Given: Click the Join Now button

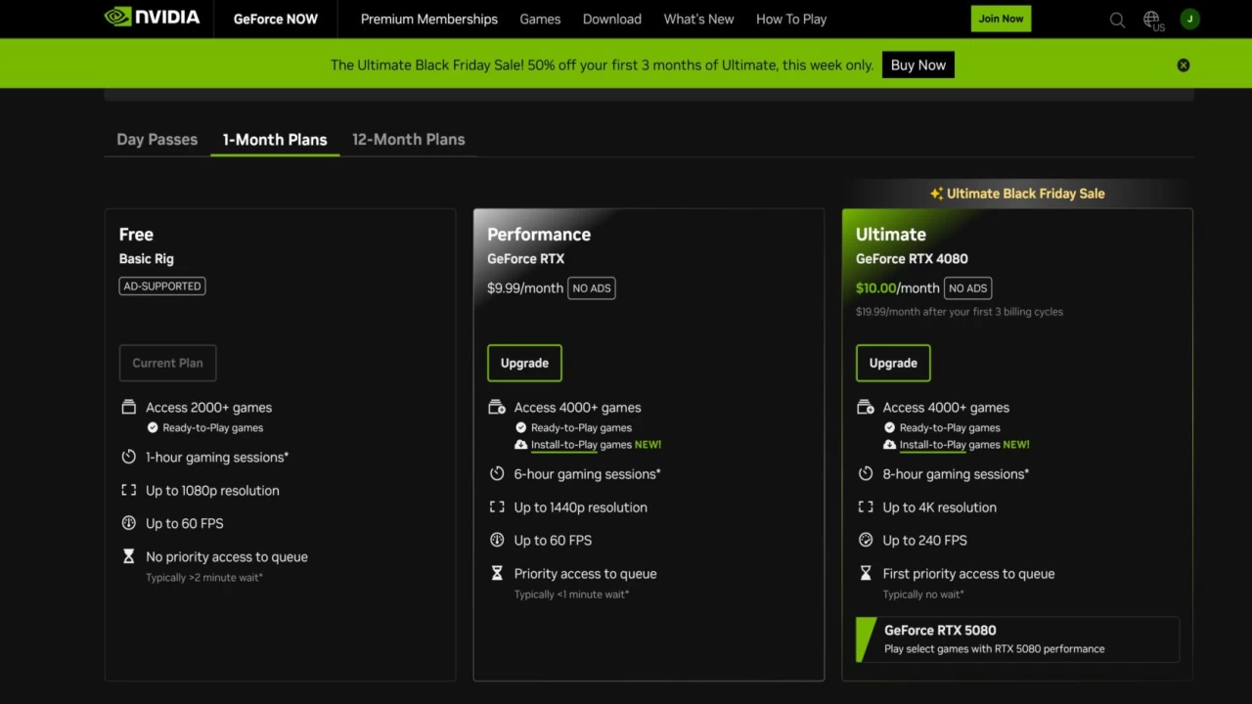Looking at the screenshot, I should click(x=1000, y=18).
